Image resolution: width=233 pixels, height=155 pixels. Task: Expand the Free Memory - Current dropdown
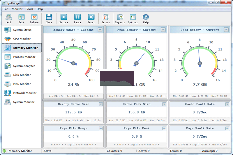[163, 30]
